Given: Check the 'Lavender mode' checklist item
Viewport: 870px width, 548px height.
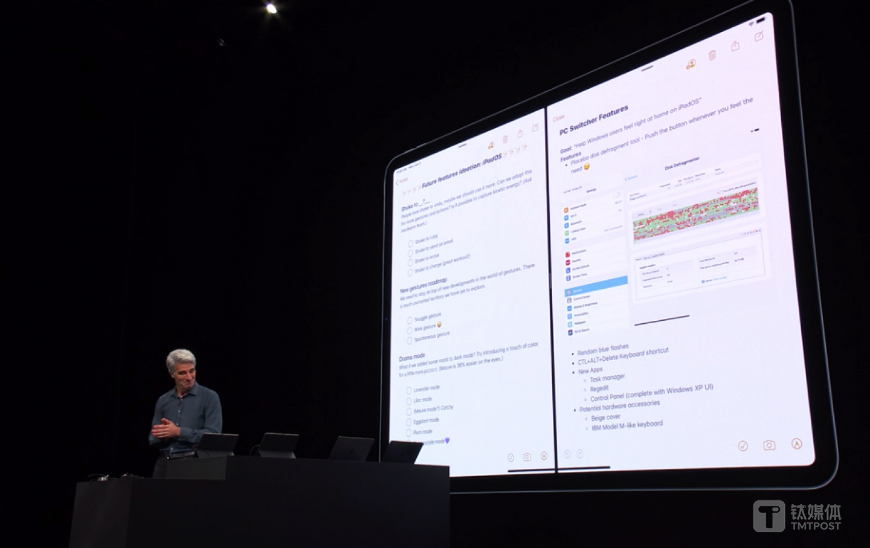Looking at the screenshot, I should (x=409, y=391).
